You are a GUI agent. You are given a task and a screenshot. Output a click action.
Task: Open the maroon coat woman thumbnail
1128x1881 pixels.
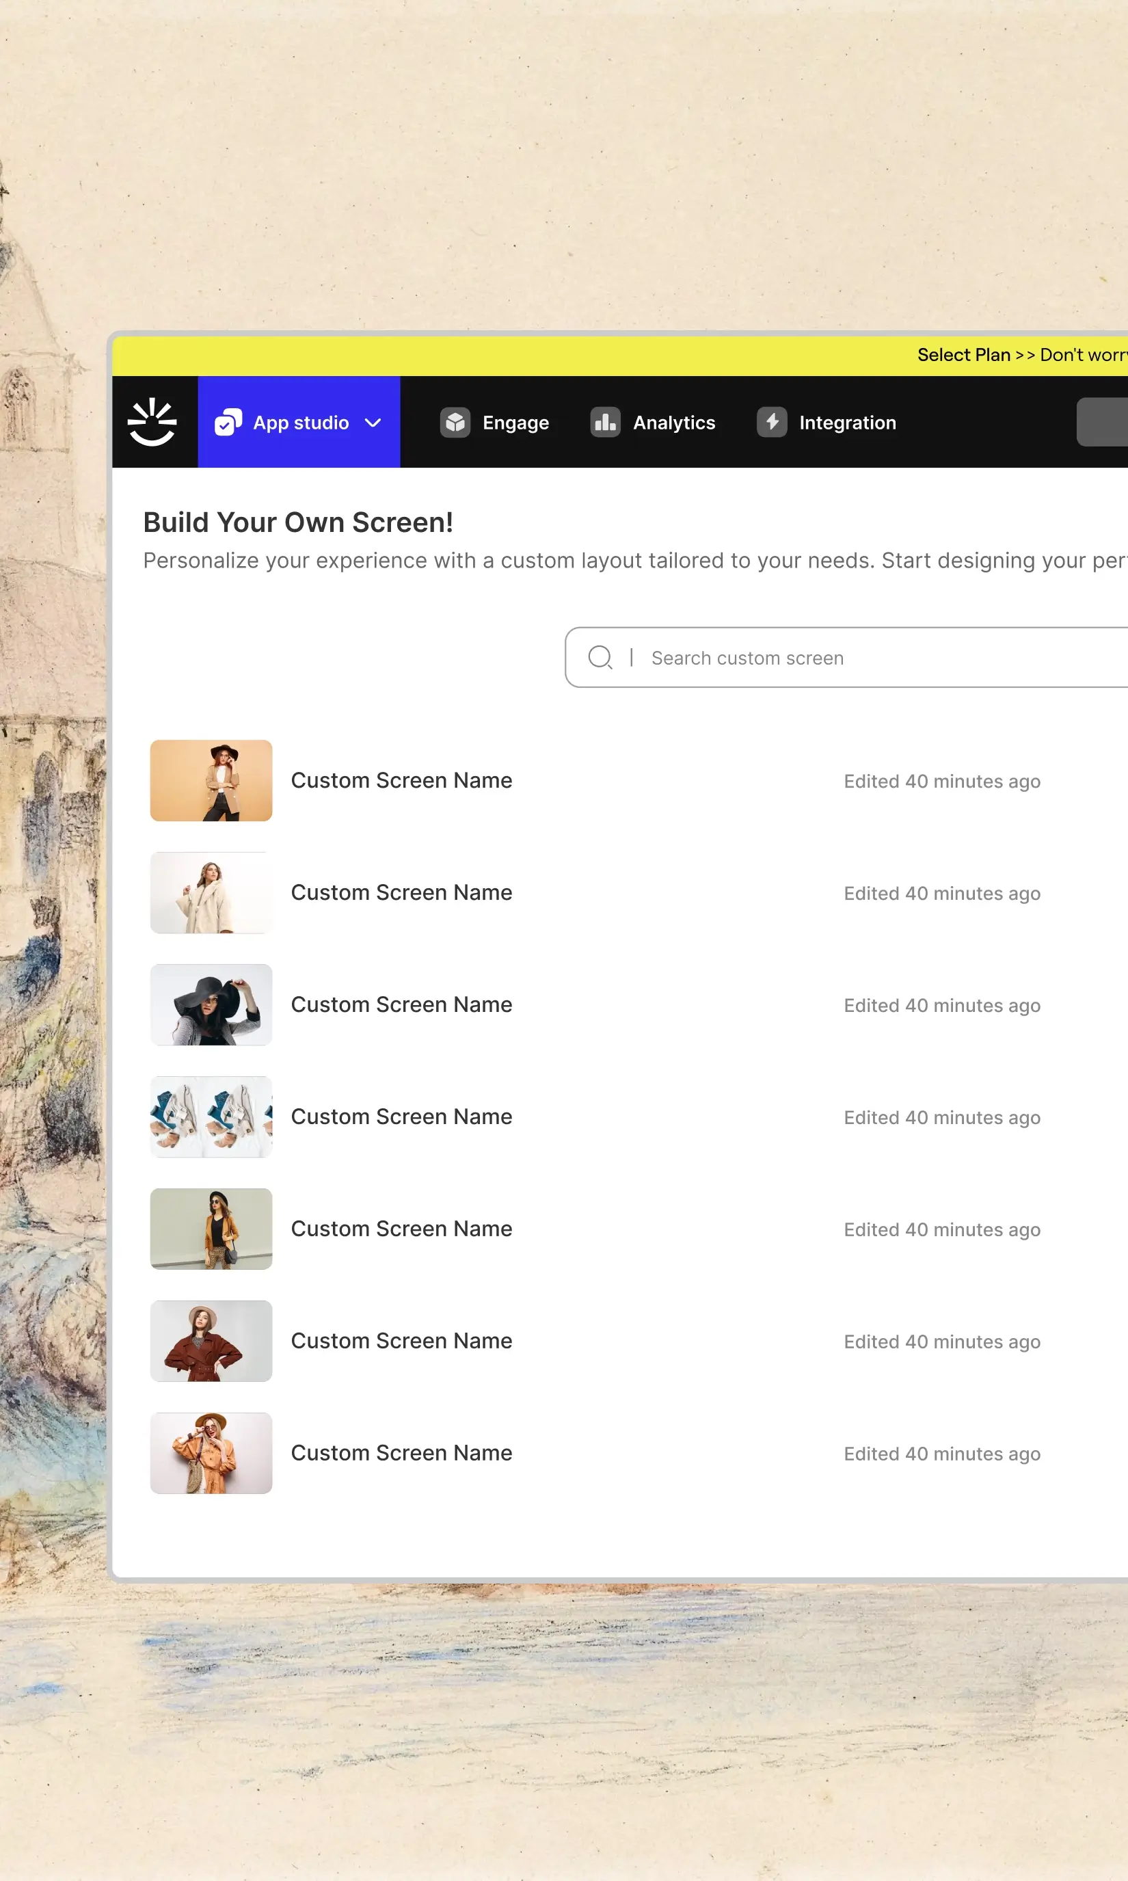point(211,1342)
